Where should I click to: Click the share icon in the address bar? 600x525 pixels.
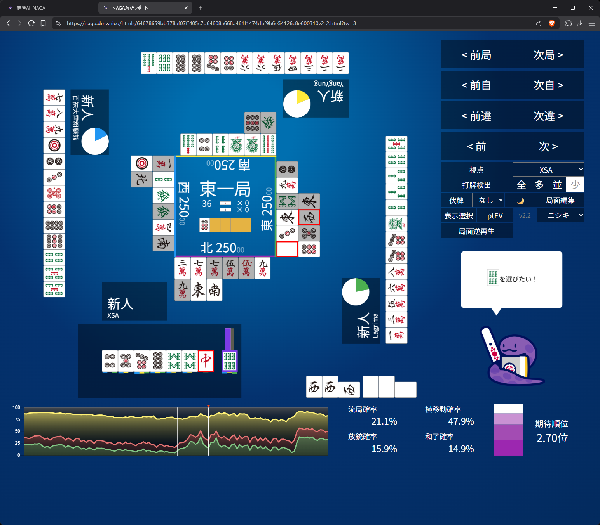538,23
